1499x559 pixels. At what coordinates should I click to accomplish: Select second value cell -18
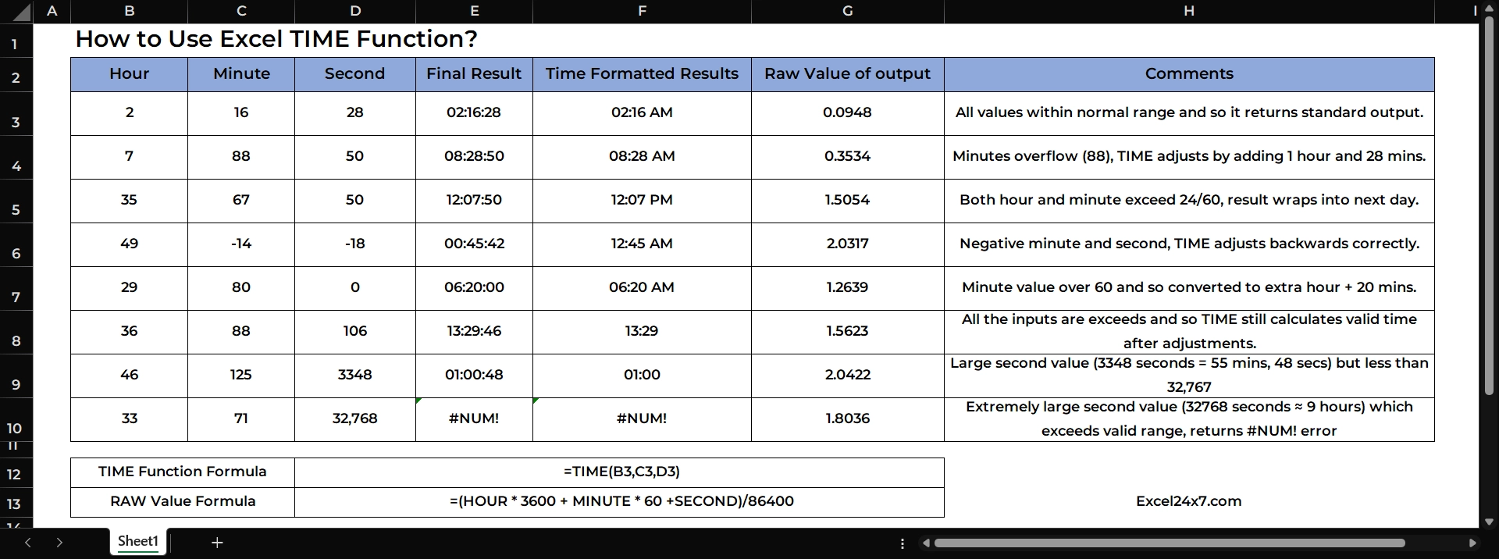[355, 245]
